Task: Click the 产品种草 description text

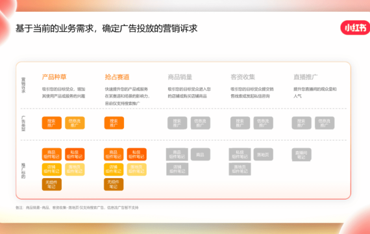Action: pos(64,93)
